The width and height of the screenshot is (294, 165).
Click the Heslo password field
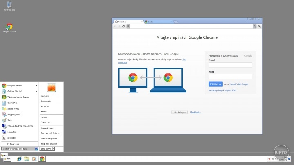coord(230,76)
